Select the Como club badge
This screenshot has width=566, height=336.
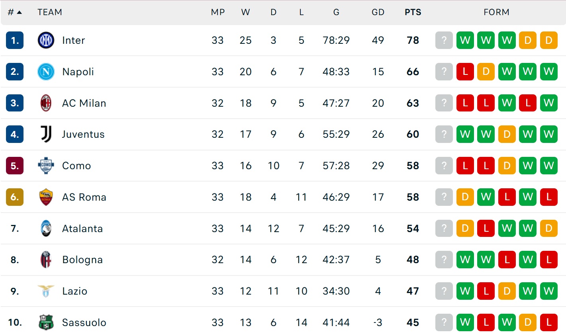(46, 166)
